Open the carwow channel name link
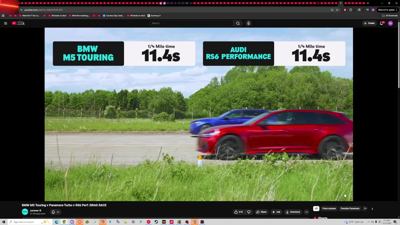Image resolution: width=400 pixels, height=225 pixels. click(34, 211)
